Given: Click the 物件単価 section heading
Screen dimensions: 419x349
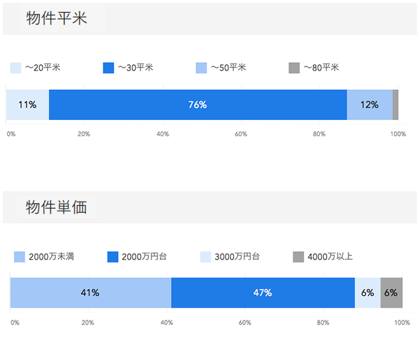Looking at the screenshot, I should [57, 207].
